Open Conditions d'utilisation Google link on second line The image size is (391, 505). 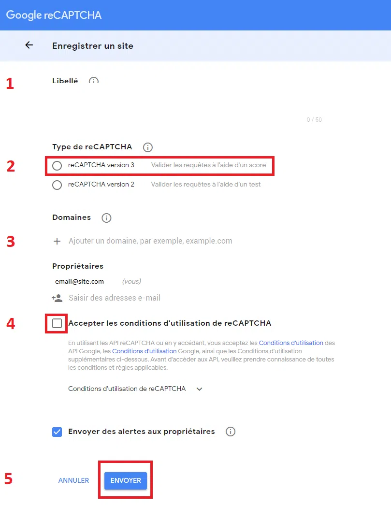pyautogui.click(x=145, y=351)
